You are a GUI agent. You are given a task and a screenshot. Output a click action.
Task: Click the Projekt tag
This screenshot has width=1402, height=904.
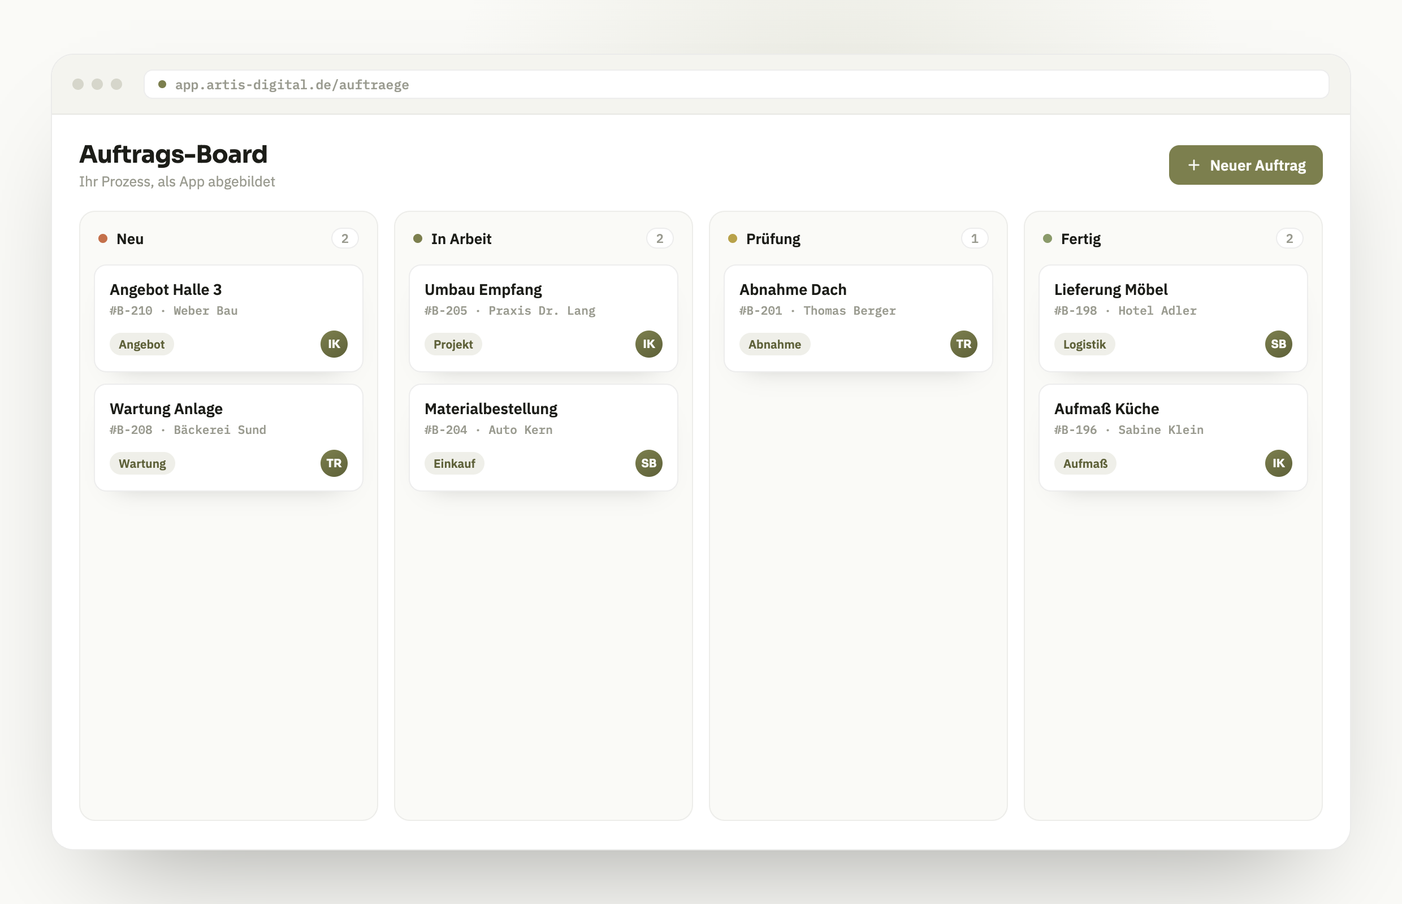(453, 345)
